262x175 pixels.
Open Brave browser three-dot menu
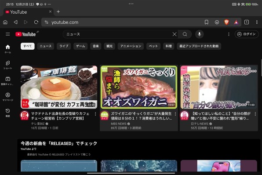click(x=257, y=22)
